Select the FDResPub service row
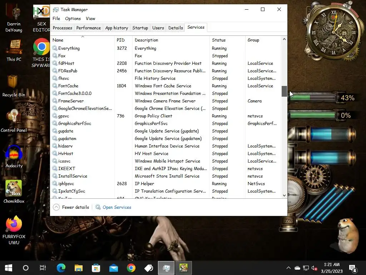Viewport: 366px width, 275px height. [x=166, y=71]
